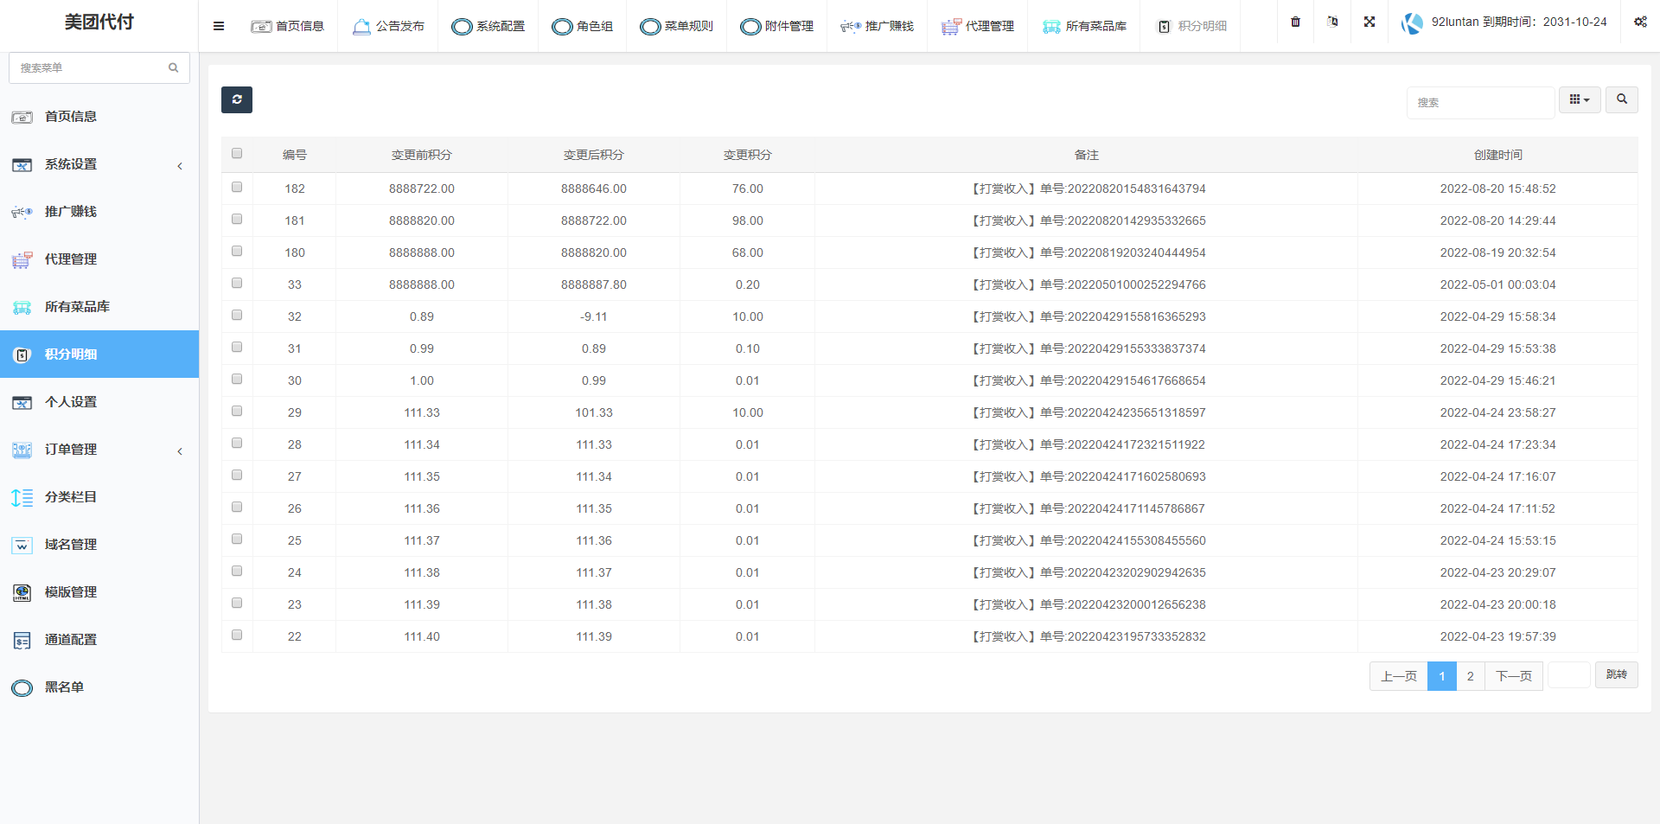
Task: Click the refresh table button
Action: (x=237, y=99)
